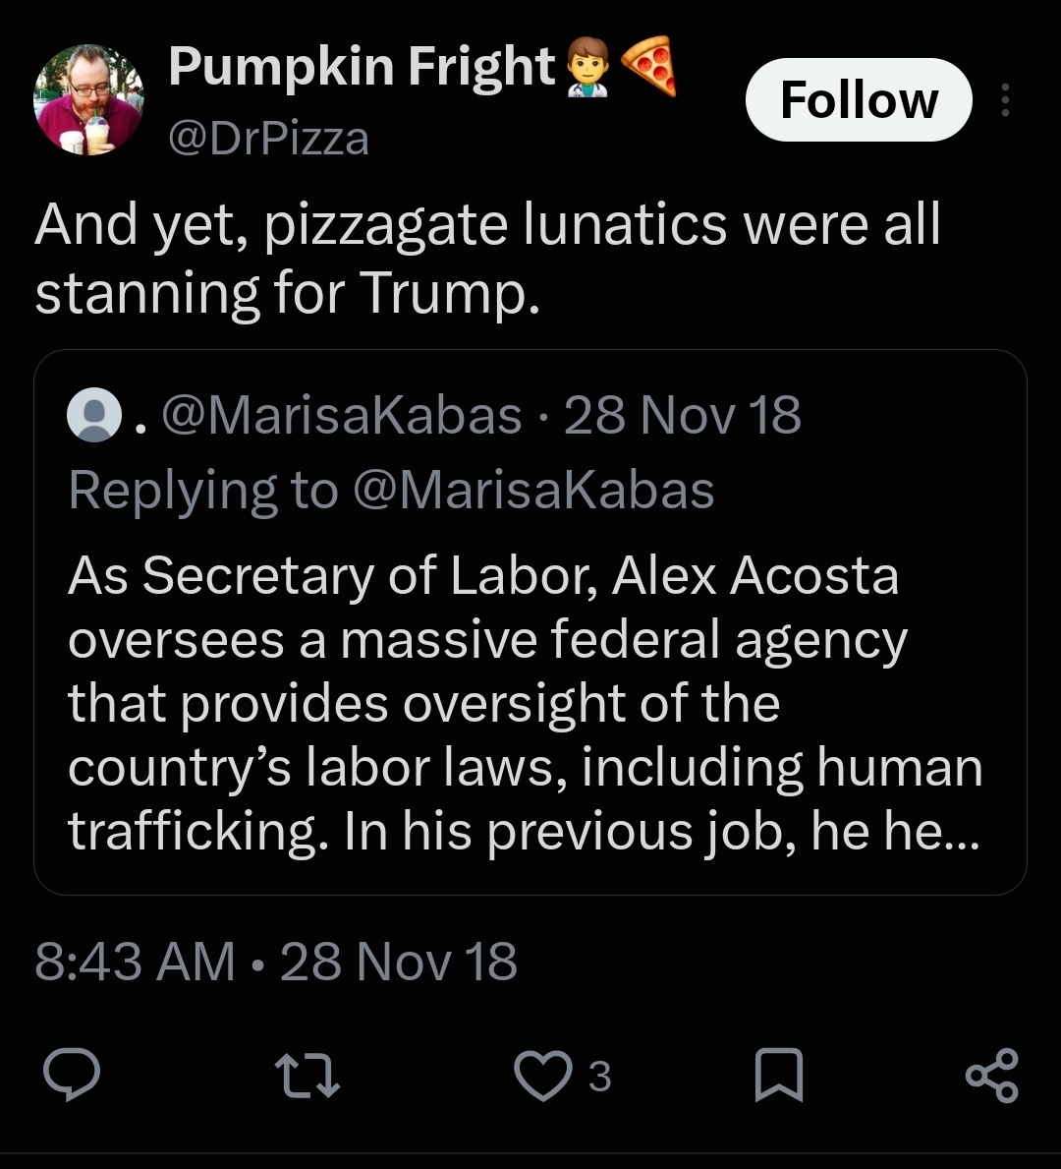Open the @DrPizza handle link
Screen dimensions: 1061x1169
click(x=269, y=139)
